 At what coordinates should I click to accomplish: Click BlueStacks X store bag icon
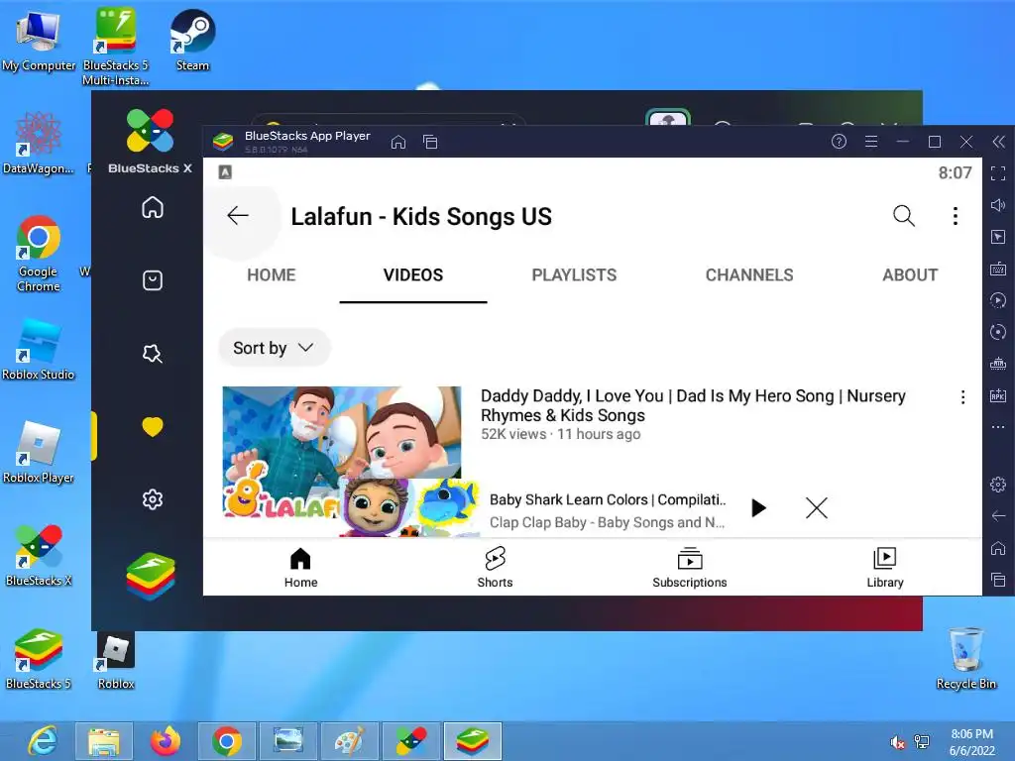[x=153, y=280]
